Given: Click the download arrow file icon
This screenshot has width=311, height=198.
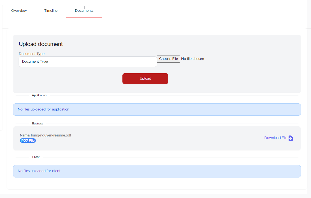Looking at the screenshot, I should [291, 138].
